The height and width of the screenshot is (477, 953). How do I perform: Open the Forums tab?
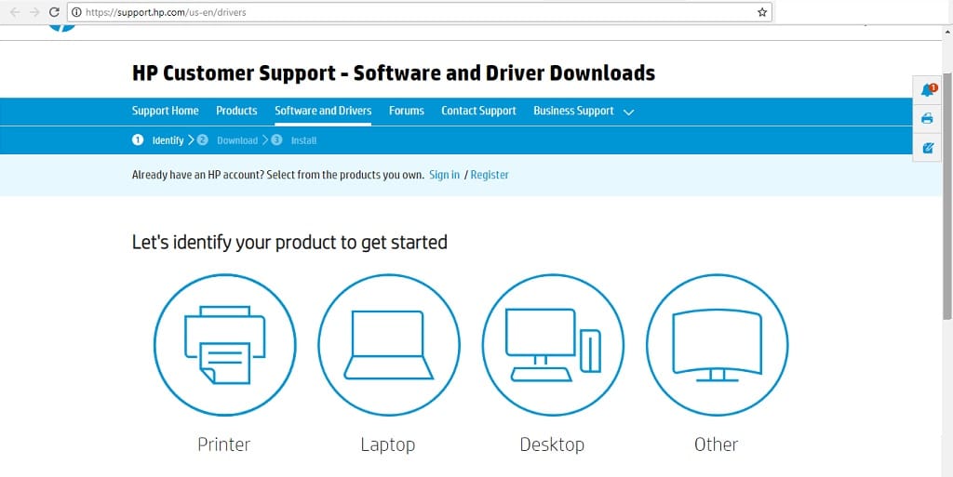coord(407,111)
